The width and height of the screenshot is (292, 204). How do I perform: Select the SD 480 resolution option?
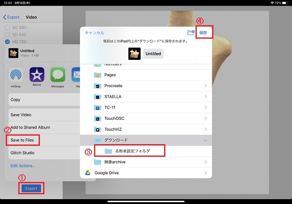[x=7, y=27]
